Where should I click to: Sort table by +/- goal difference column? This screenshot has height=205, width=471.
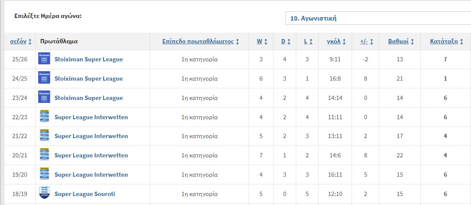366,42
